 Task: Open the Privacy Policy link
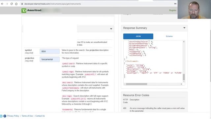(x=13, y=116)
